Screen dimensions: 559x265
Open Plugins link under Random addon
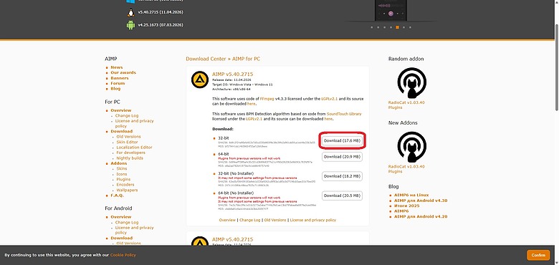point(396,107)
